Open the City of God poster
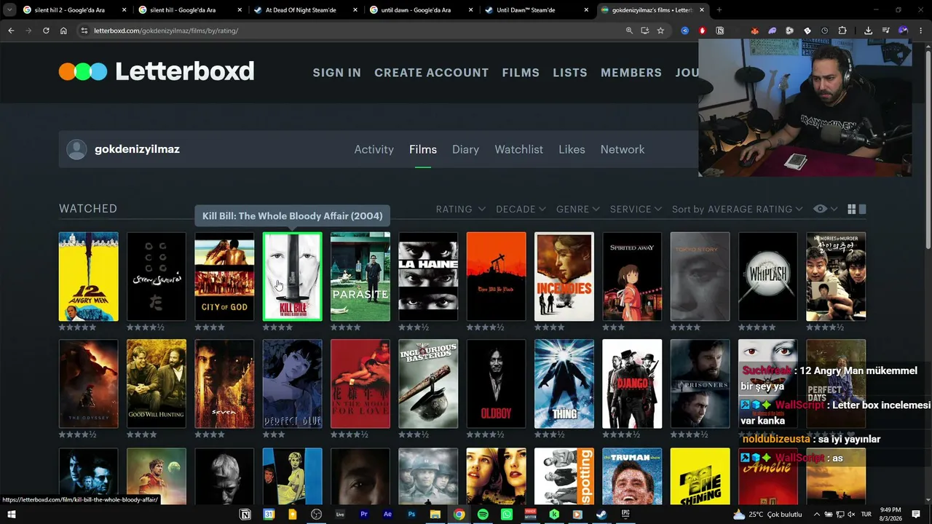 (224, 277)
